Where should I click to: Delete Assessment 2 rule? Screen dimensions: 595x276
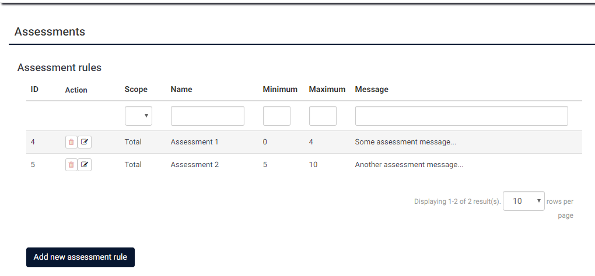(x=71, y=165)
